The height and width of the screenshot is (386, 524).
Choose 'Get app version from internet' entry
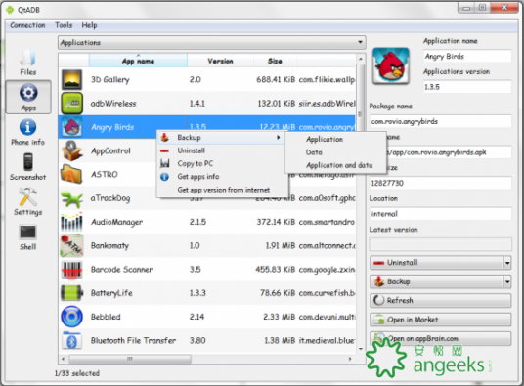click(x=223, y=190)
